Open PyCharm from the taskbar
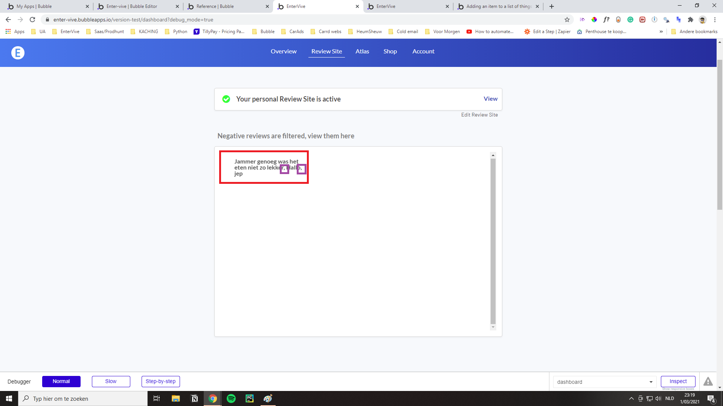723x406 pixels. pyautogui.click(x=250, y=398)
